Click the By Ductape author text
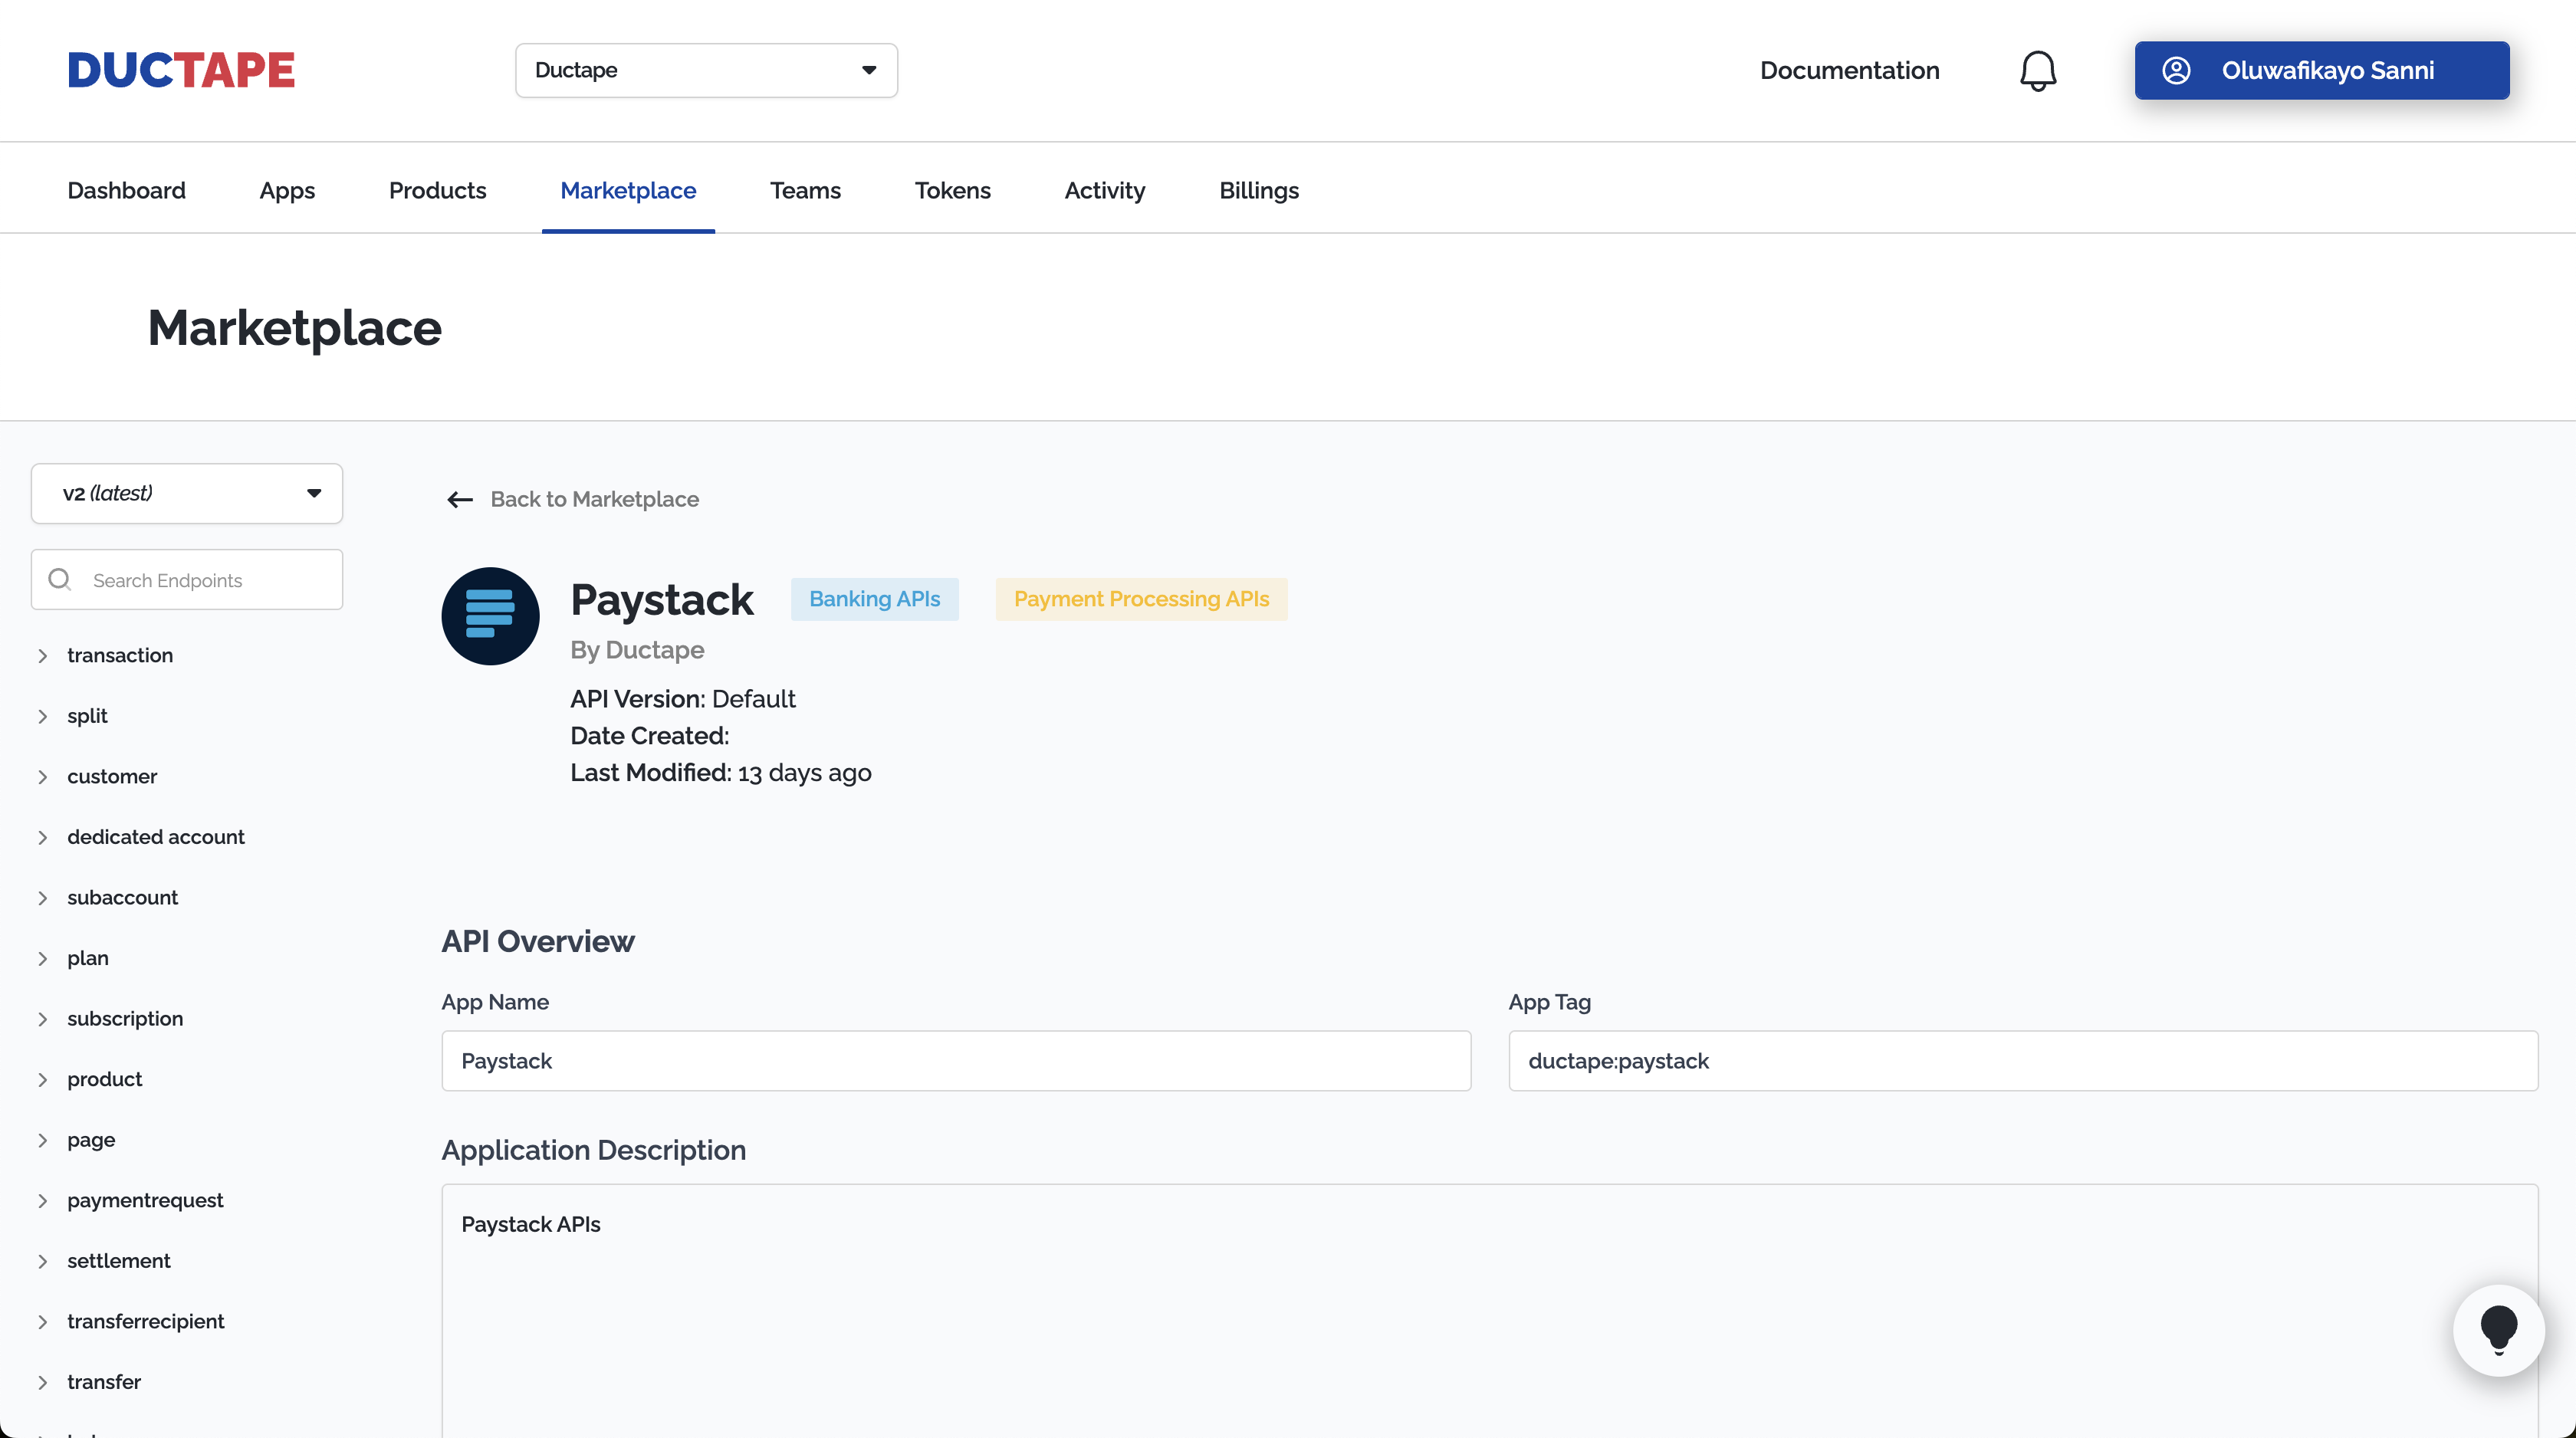Viewport: 2576px width, 1438px height. coord(637,650)
